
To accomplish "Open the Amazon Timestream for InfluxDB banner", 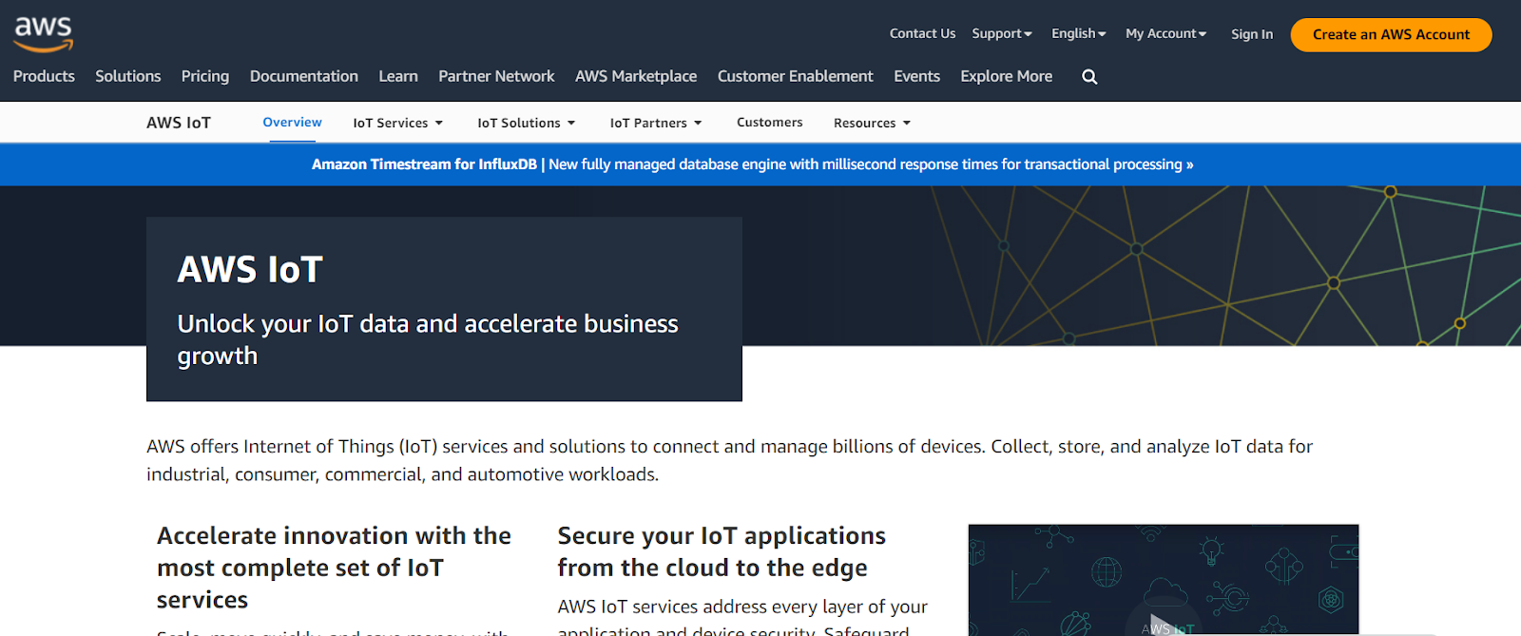I will [753, 164].
